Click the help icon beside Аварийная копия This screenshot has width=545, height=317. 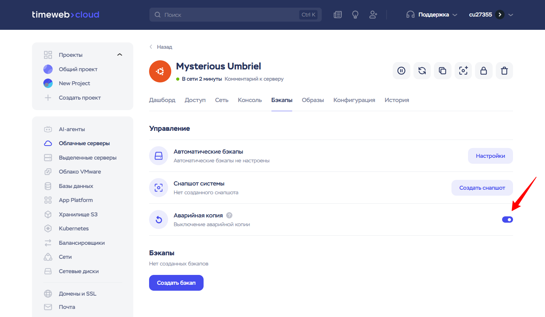pos(229,215)
